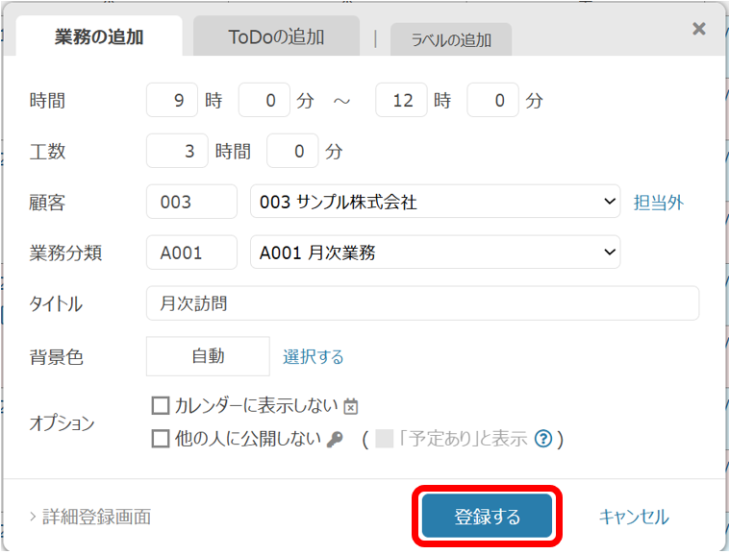Toggle the 「予定あり」と表示 checkbox
The width and height of the screenshot is (729, 554).
pos(385,439)
